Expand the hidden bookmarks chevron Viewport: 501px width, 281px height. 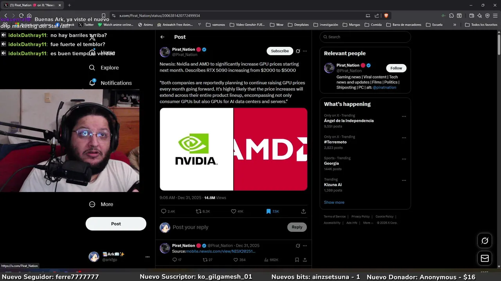454,25
